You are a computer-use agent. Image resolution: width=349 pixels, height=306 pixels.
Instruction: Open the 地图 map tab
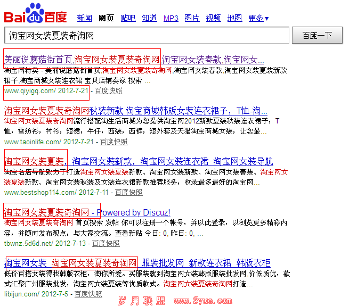[234, 18]
